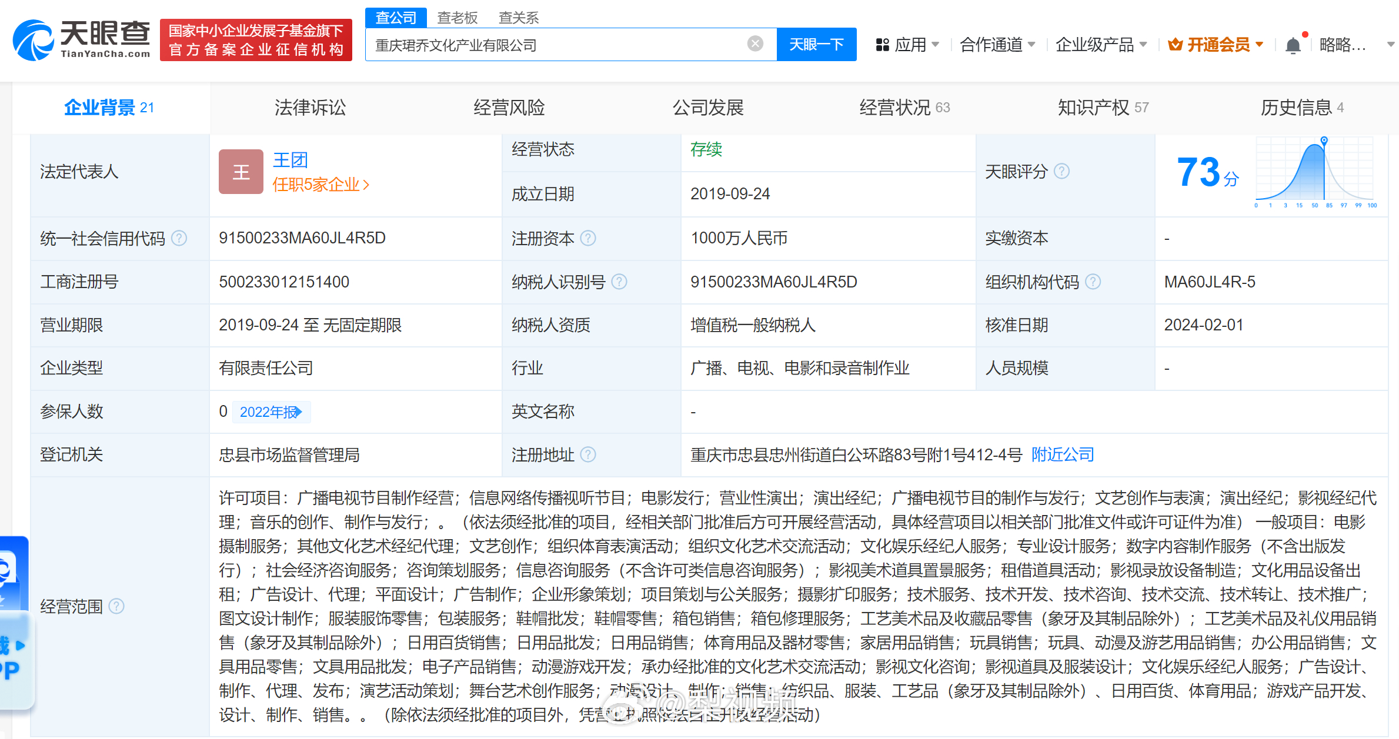The width and height of the screenshot is (1399, 739).
Task: Select the 查公司 search tab
Action: [396, 18]
